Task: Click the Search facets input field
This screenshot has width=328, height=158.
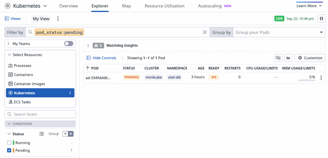Action: coord(40,114)
